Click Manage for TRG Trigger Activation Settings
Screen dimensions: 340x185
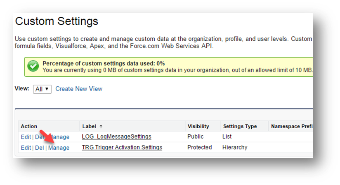click(x=59, y=148)
